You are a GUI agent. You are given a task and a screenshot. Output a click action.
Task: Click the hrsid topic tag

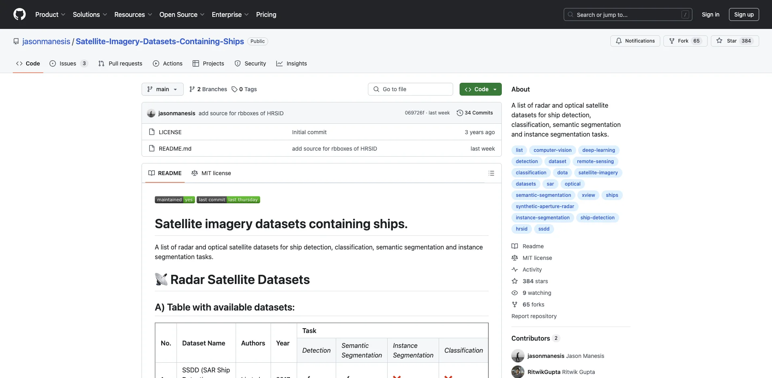coord(522,229)
